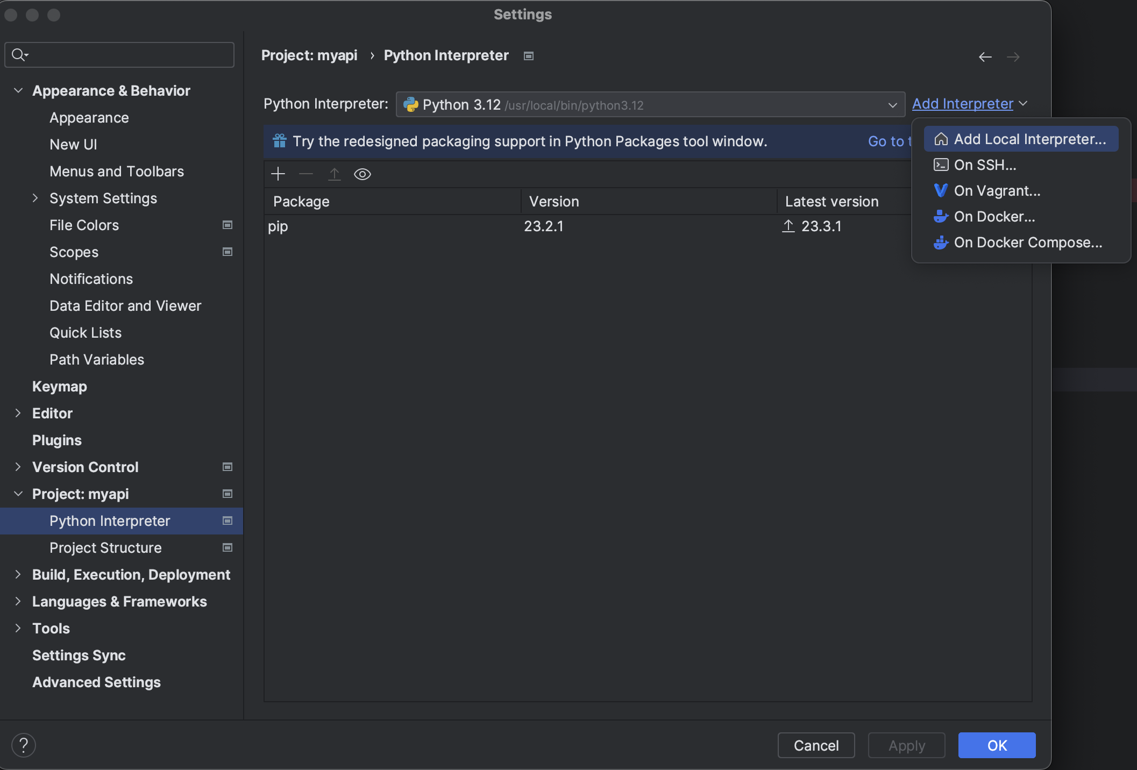Click the Add Interpreter link
Viewport: 1137px width, 770px height.
[x=962, y=103]
